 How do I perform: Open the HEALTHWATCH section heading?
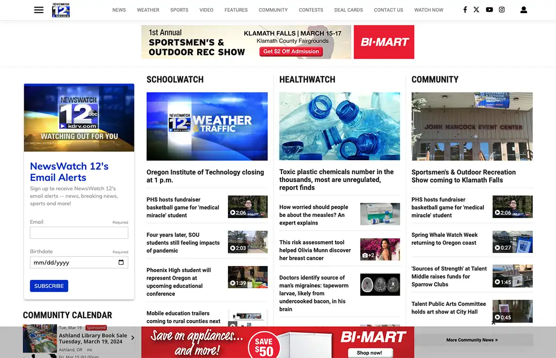point(307,79)
